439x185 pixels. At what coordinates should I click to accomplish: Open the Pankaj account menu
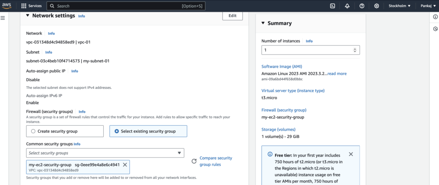point(428,6)
